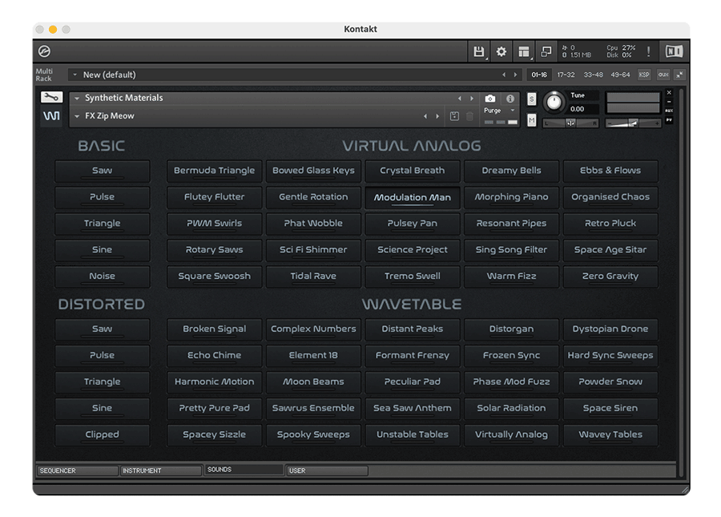
Task: Select Hard Sync Sweeps sound
Action: pyautogui.click(x=610, y=356)
